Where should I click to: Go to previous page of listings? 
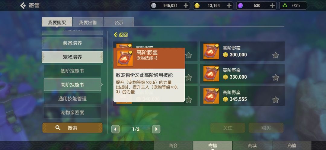pyautogui.click(x=115, y=129)
